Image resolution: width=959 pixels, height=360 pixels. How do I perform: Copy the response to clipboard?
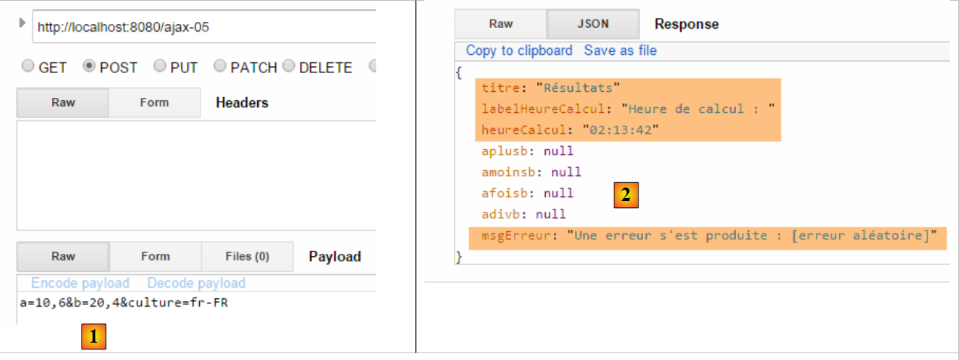(519, 50)
